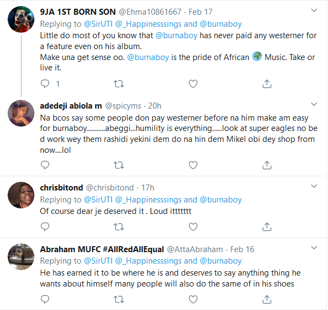328x310 pixels.
Task: Open more options for 9JA 1ST BORN SON tweet
Action: (x=313, y=10)
